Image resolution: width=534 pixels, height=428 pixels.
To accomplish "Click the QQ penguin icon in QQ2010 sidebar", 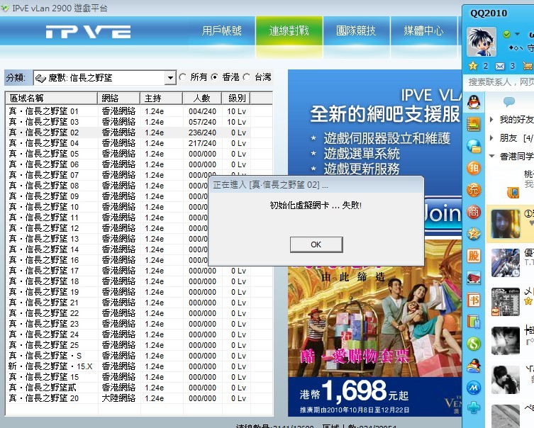I will click(x=474, y=102).
